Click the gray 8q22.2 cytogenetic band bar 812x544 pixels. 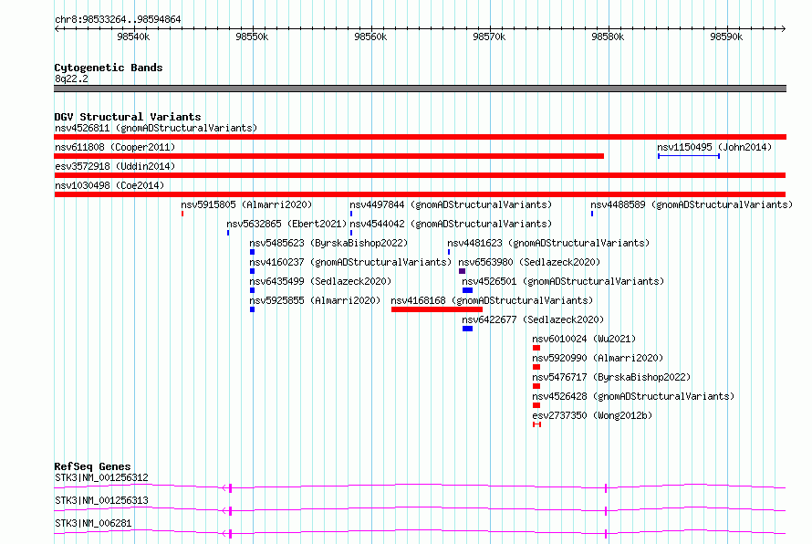click(x=420, y=89)
